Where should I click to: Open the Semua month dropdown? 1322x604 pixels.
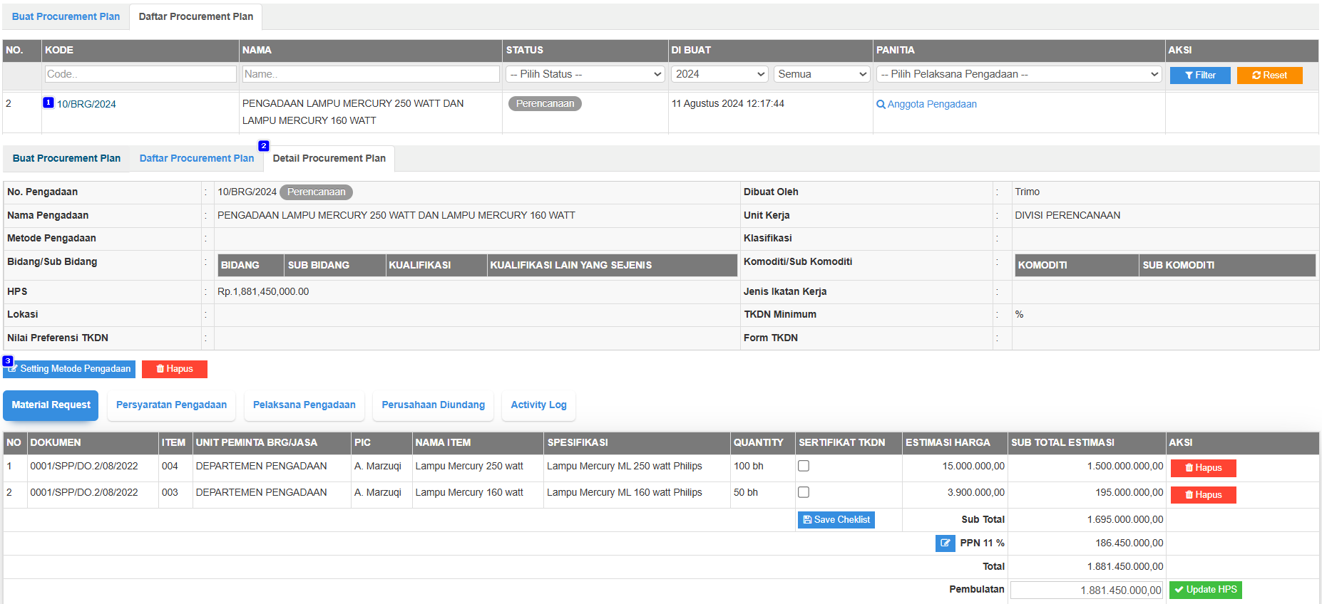click(821, 74)
